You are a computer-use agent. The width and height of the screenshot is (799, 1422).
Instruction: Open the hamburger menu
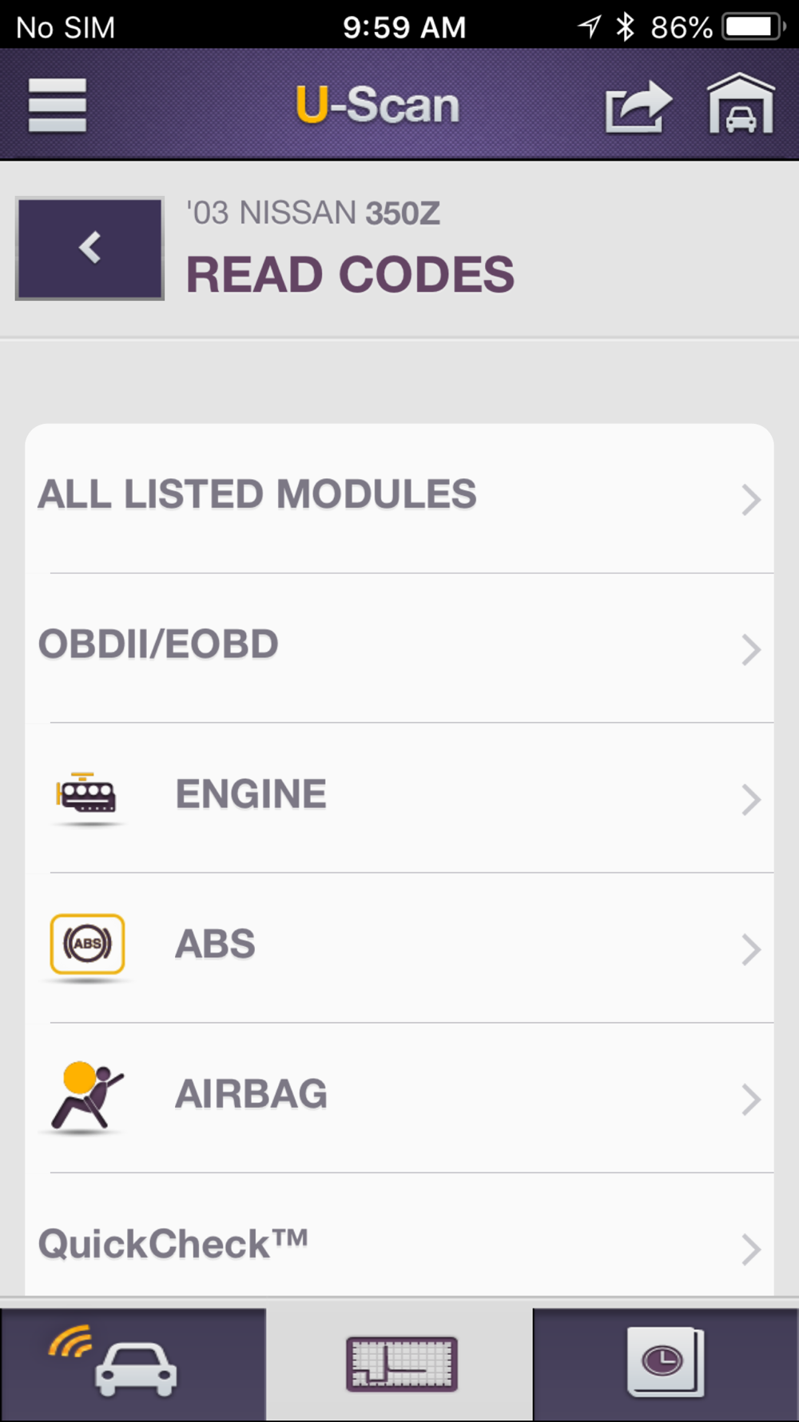pos(57,105)
